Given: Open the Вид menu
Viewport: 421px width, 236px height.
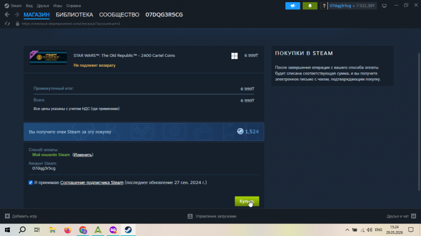Looking at the screenshot, I should 29,5.
